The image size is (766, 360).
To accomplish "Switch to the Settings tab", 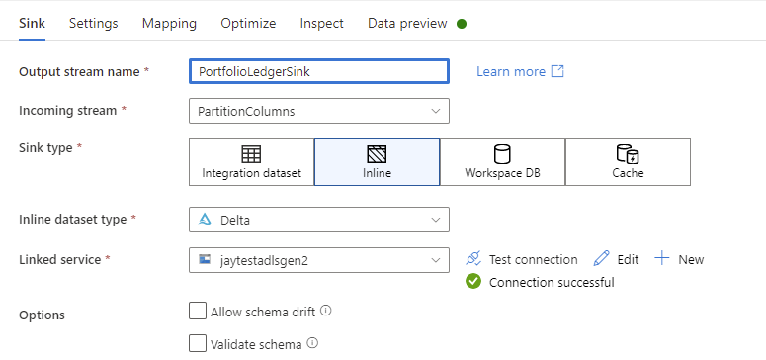I will [x=93, y=24].
